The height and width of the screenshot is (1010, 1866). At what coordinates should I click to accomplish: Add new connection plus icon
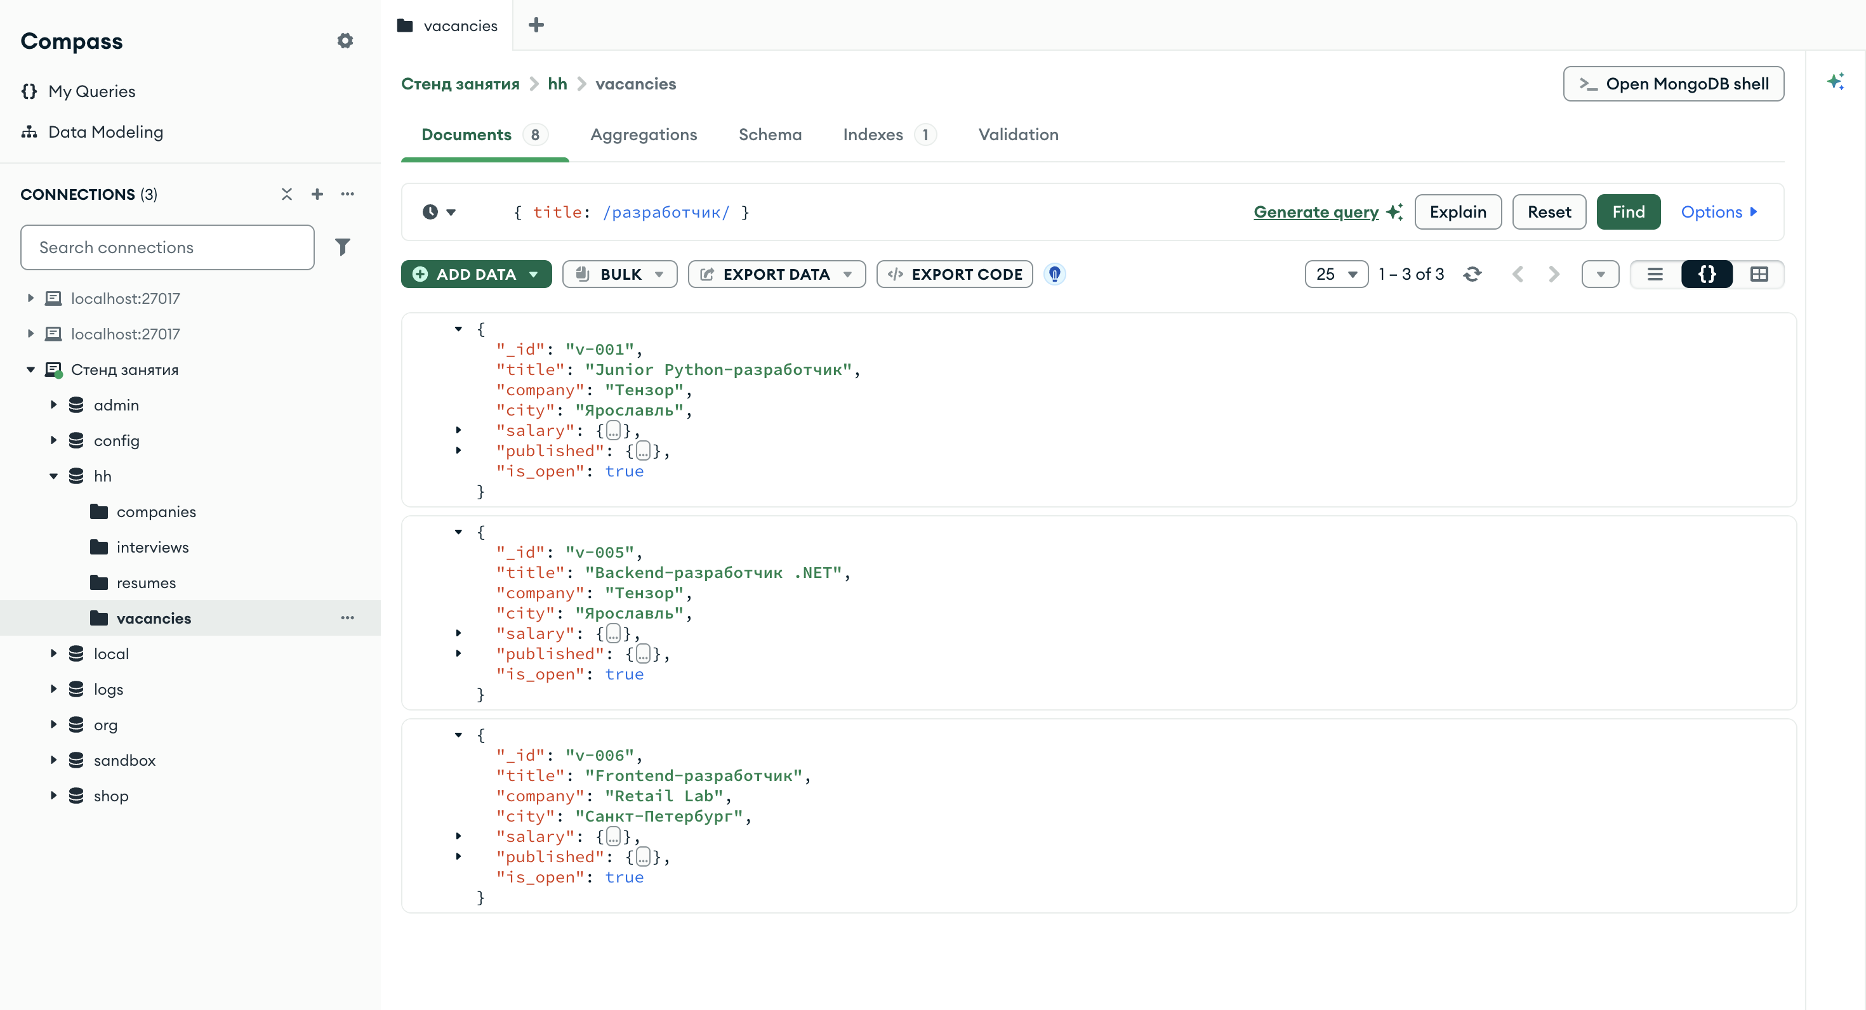[317, 194]
